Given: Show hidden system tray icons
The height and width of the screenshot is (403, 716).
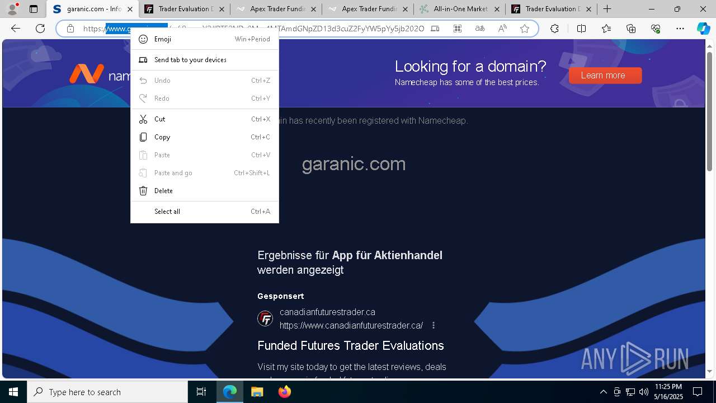Looking at the screenshot, I should point(603,392).
